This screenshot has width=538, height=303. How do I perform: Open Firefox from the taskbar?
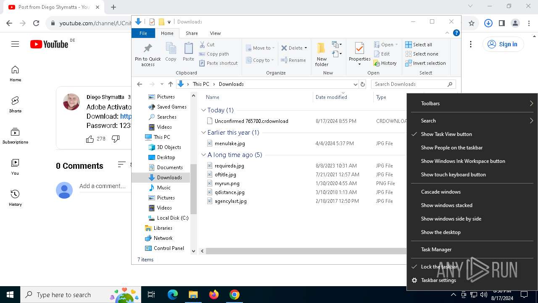coord(214,295)
